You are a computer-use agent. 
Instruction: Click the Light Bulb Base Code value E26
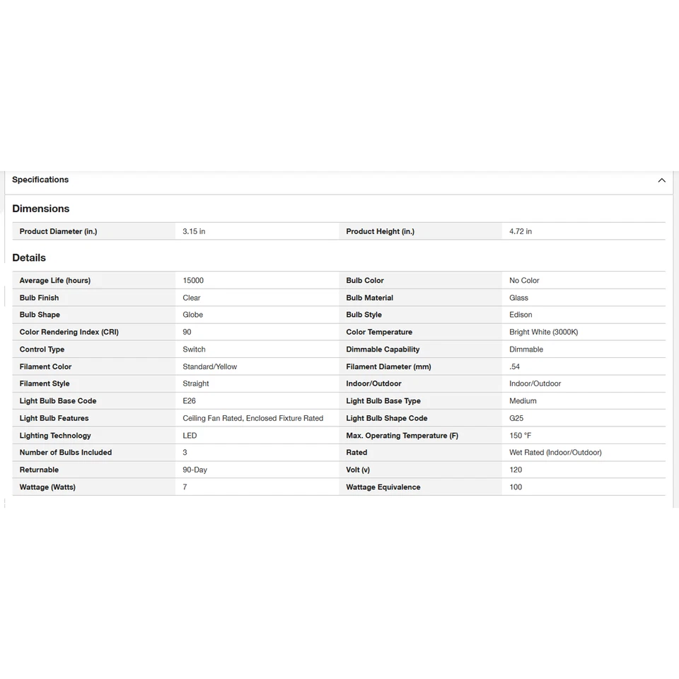click(189, 401)
